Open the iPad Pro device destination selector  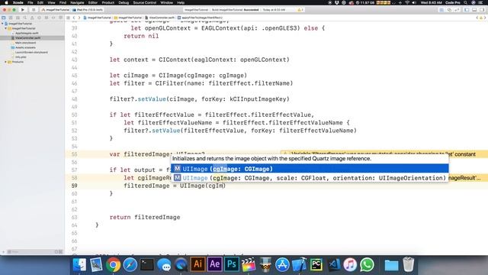point(88,10)
